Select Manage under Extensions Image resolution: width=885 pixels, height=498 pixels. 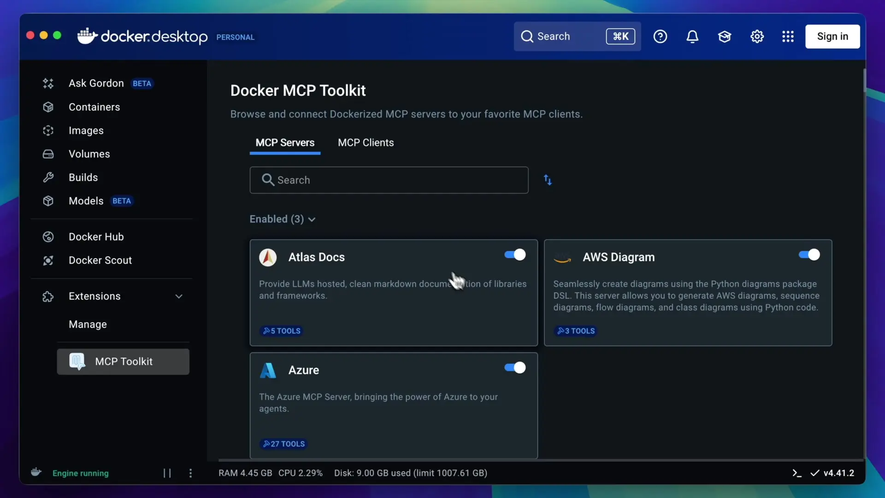(88, 325)
